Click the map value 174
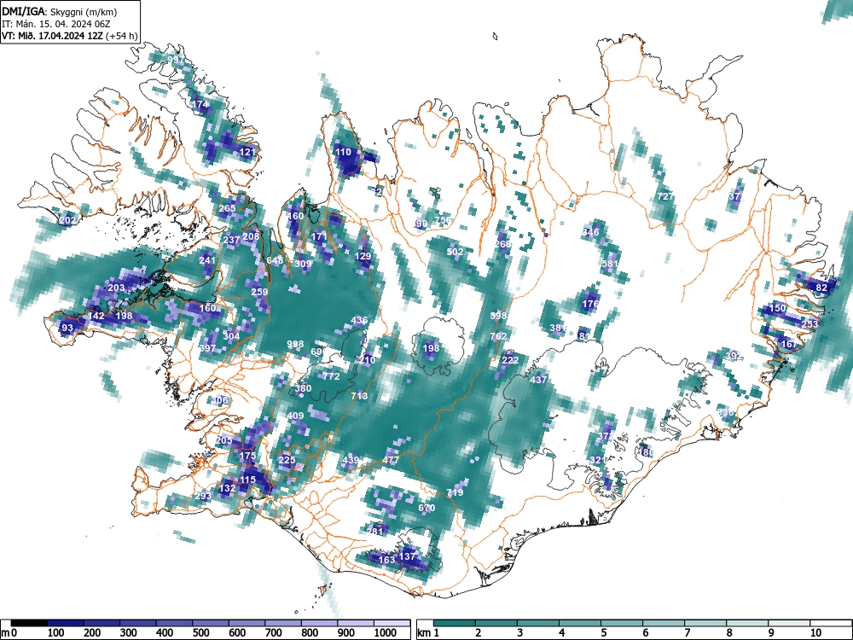Image resolution: width=853 pixels, height=640 pixels. tap(200, 104)
